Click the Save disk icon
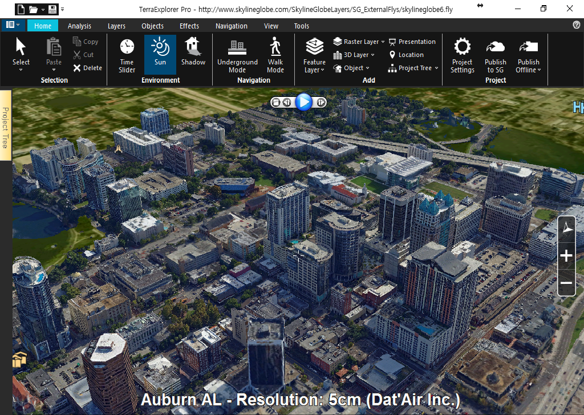The image size is (584, 415). pyautogui.click(x=52, y=9)
